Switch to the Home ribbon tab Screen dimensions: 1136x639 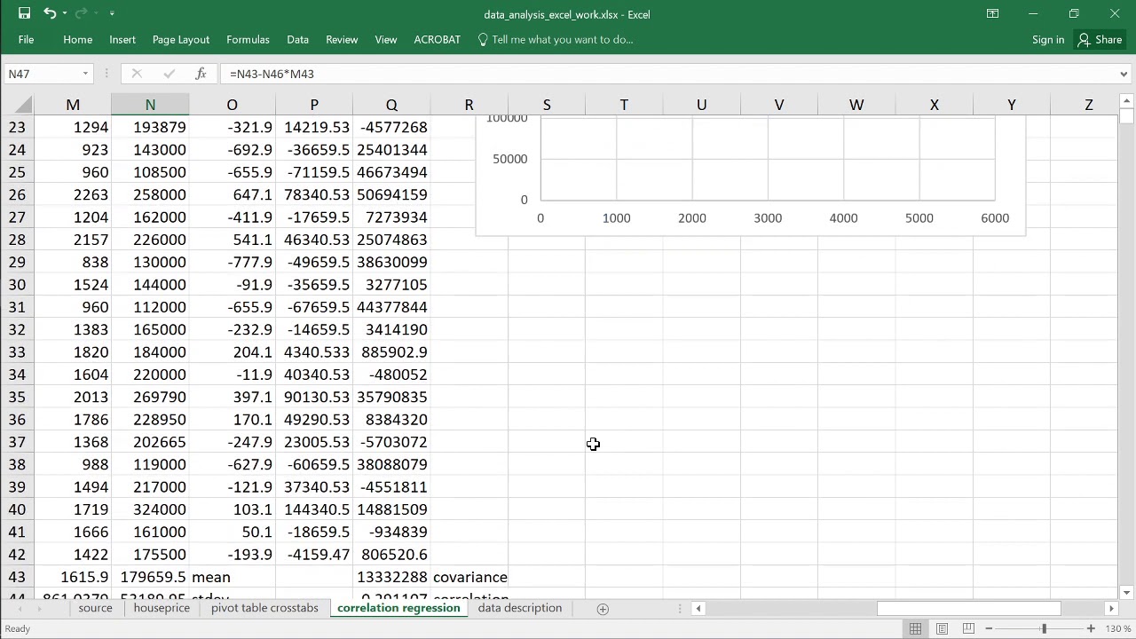pyautogui.click(x=77, y=39)
